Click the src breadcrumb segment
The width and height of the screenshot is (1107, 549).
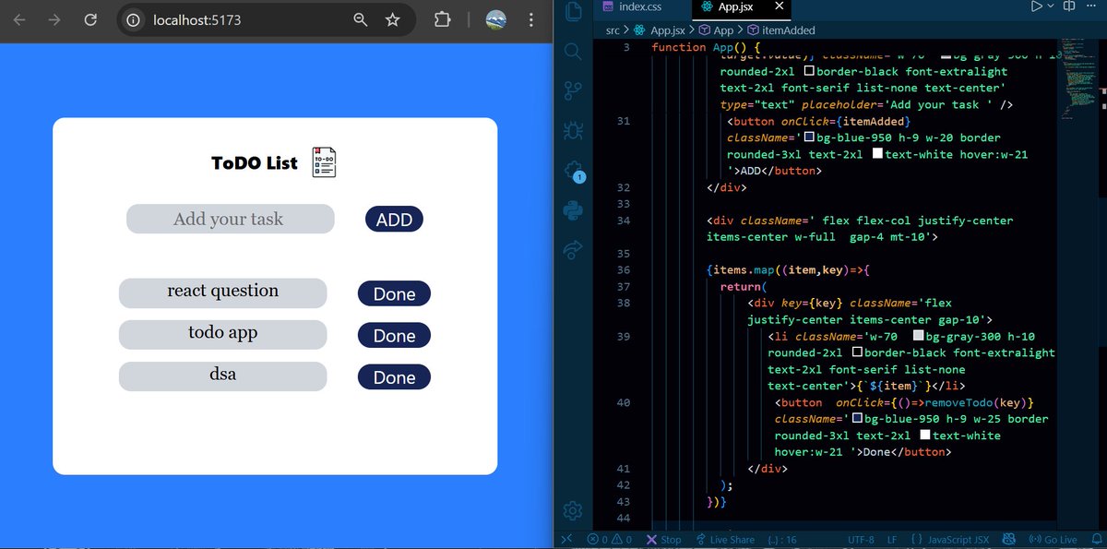click(613, 30)
